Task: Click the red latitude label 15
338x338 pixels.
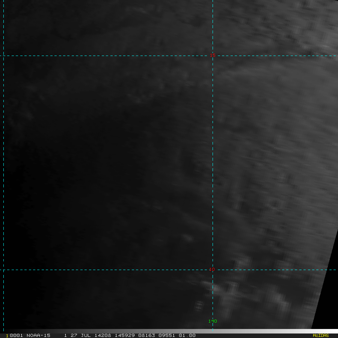Action: (x=213, y=55)
